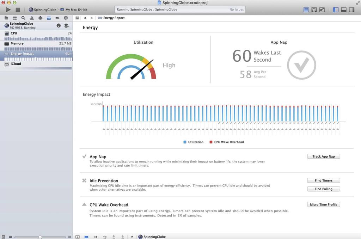Viewport: 361px width, 239px height.
Task: Open the Symbol navigator
Action: coord(15,18)
